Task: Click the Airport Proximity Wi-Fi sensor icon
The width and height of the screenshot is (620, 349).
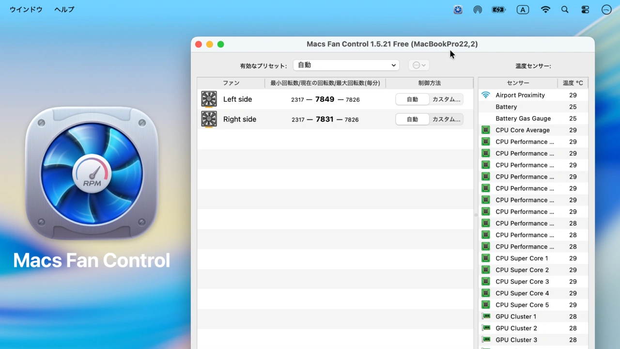Action: coord(486,95)
